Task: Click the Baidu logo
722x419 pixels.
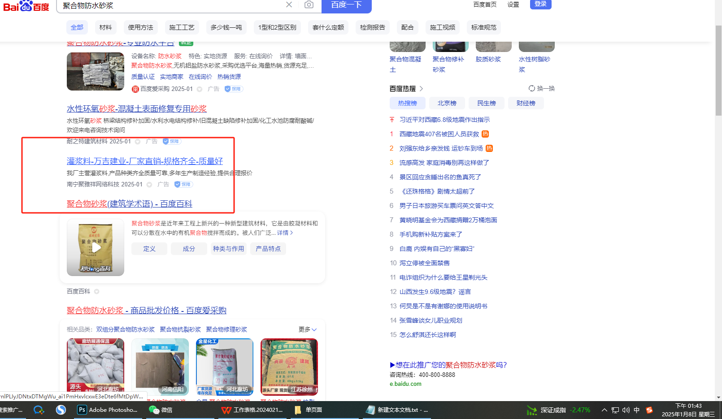Action: click(x=26, y=6)
